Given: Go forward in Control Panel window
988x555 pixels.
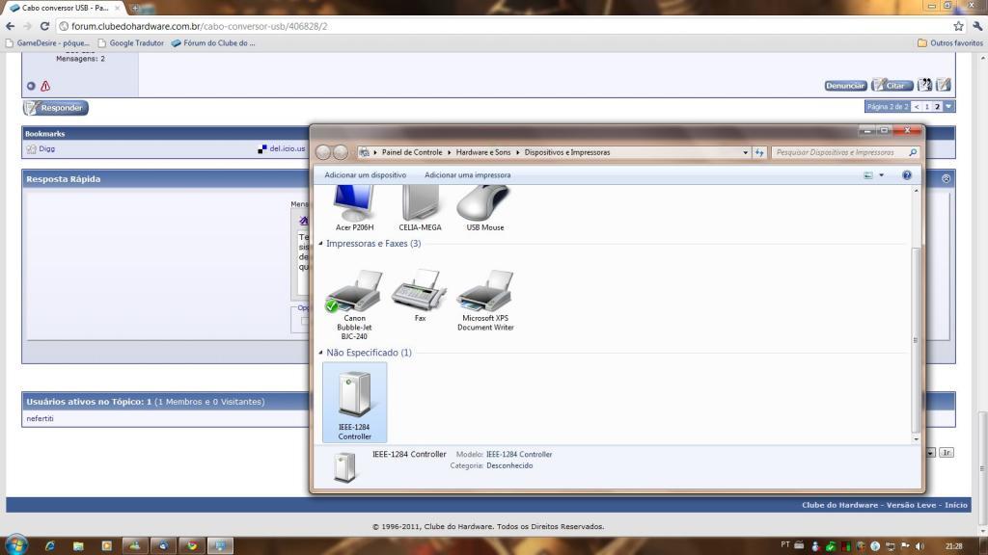Looking at the screenshot, I should point(341,152).
